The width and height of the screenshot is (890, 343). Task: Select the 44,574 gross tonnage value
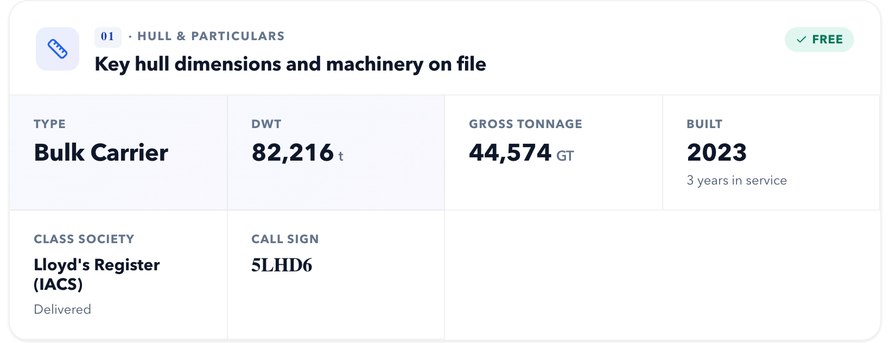click(510, 153)
